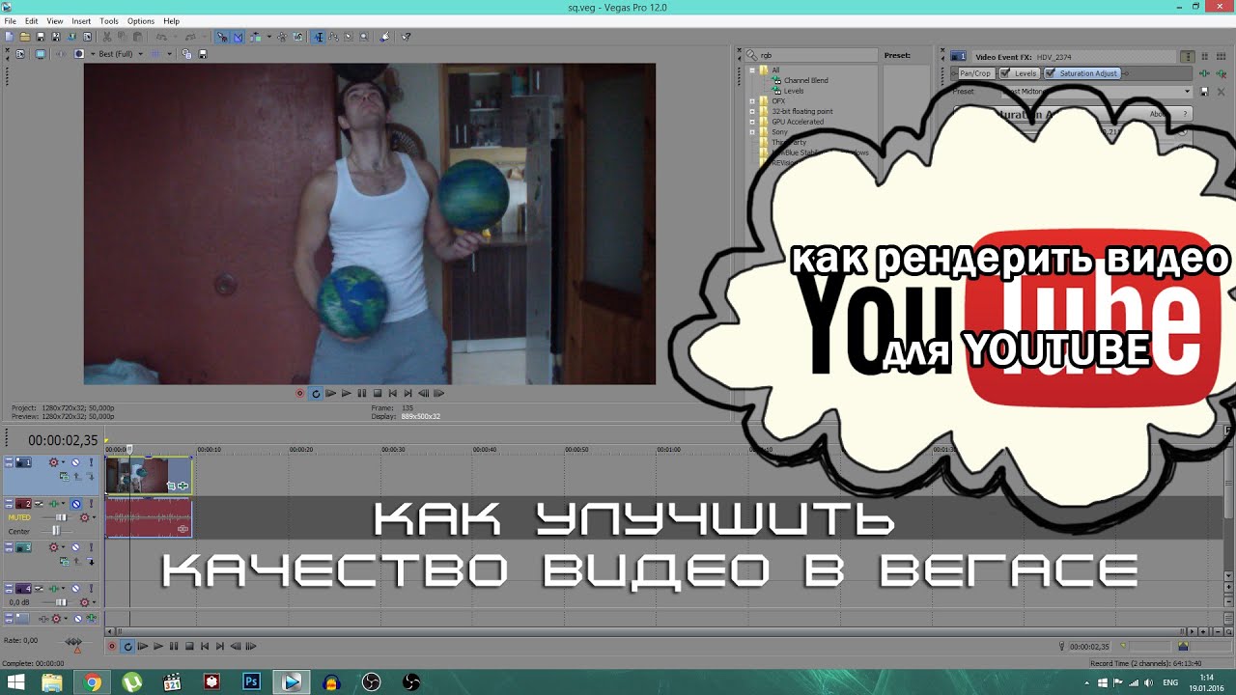Click the volume fader on track 2
Viewport: 1236px width, 695px height.
click(x=61, y=517)
